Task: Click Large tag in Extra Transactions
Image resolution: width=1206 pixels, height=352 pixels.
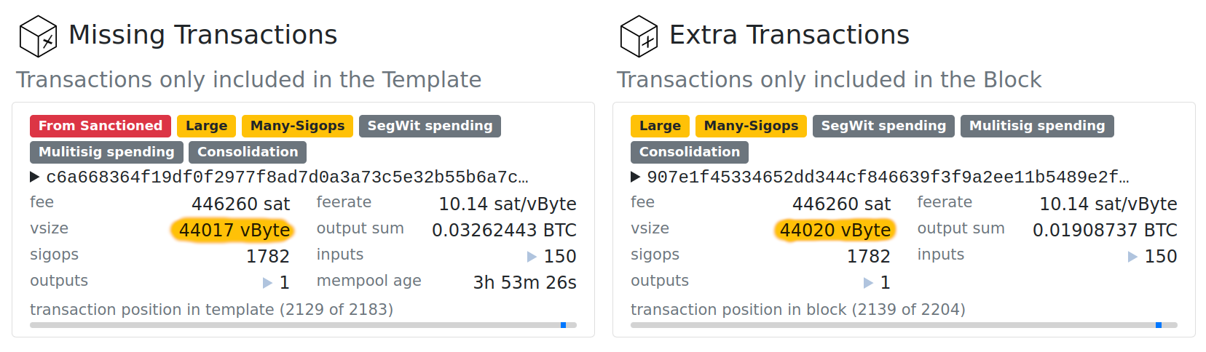Action: click(x=660, y=126)
